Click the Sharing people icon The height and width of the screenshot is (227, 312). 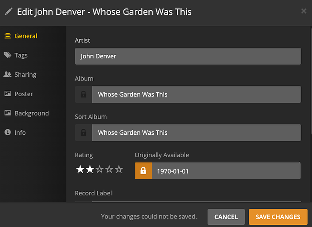click(7, 75)
